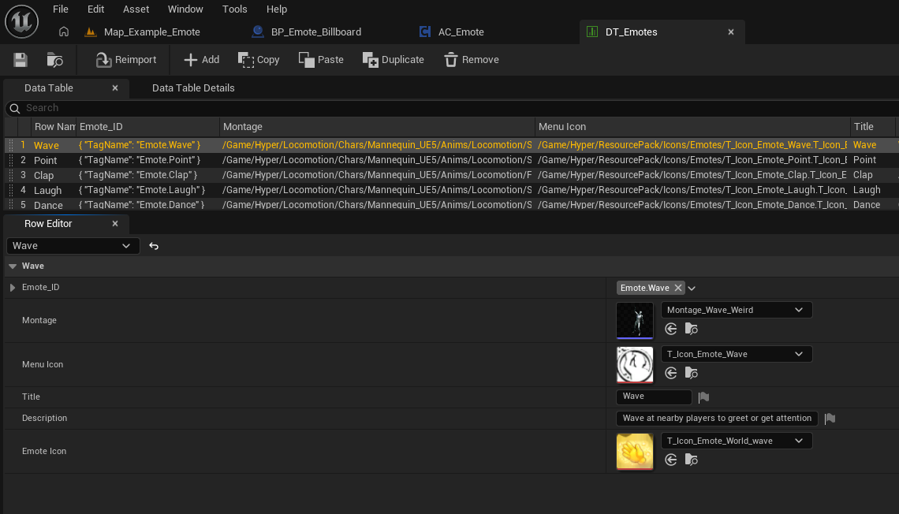Click the localization flag next to Title

pyautogui.click(x=704, y=397)
